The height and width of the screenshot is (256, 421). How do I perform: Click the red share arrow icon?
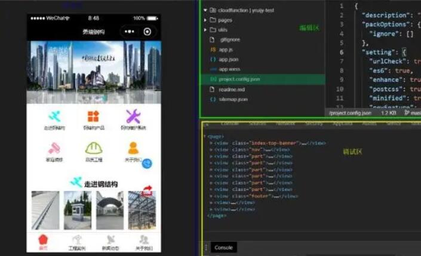tap(147, 190)
